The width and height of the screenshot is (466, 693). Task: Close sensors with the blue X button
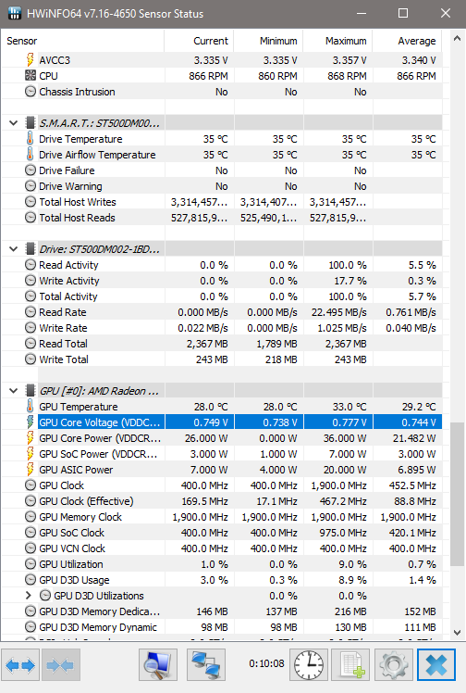[x=436, y=664]
